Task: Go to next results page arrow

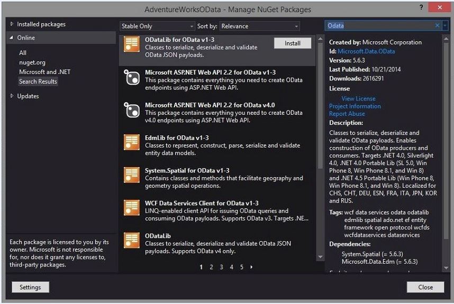Action: tap(251, 267)
